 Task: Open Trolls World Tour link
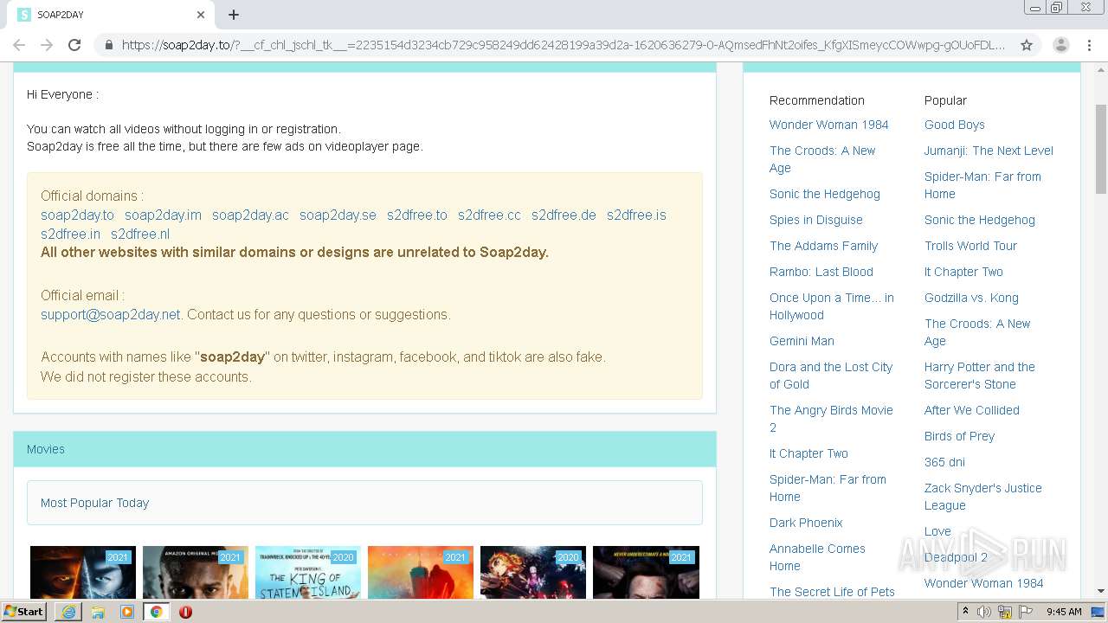point(970,246)
